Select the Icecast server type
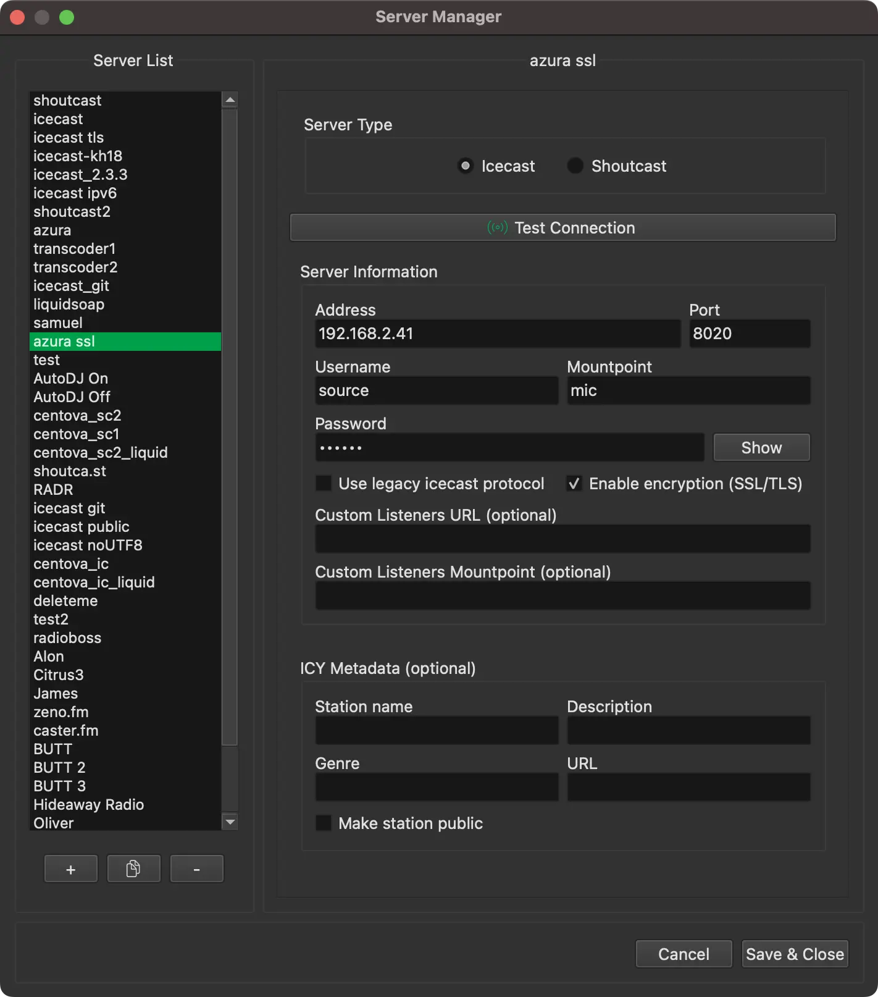 pos(466,166)
